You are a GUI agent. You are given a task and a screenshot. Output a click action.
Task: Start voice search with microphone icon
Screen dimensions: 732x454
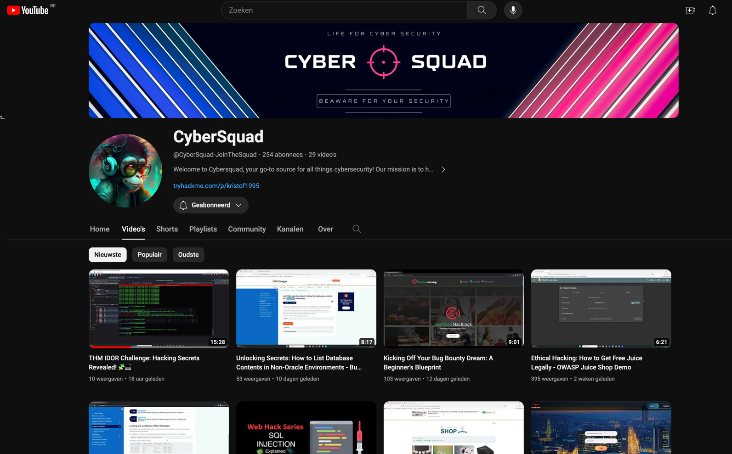click(x=513, y=10)
